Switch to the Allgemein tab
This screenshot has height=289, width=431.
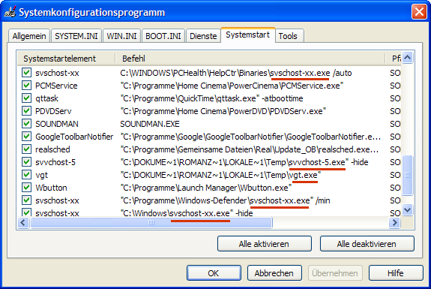pos(29,36)
